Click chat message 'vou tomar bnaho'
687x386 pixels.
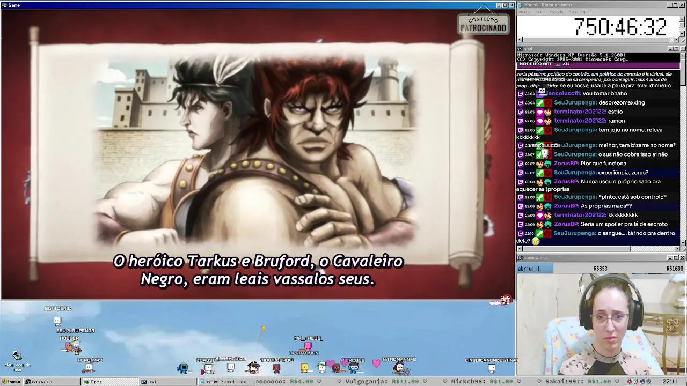(x=604, y=93)
